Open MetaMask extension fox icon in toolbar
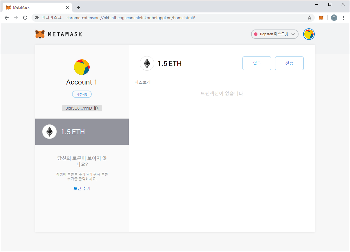This screenshot has height=252, width=350. [x=321, y=18]
